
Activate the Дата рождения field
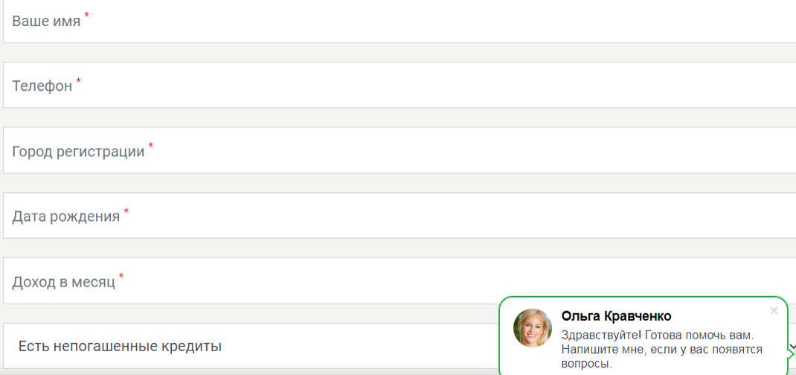click(x=399, y=216)
